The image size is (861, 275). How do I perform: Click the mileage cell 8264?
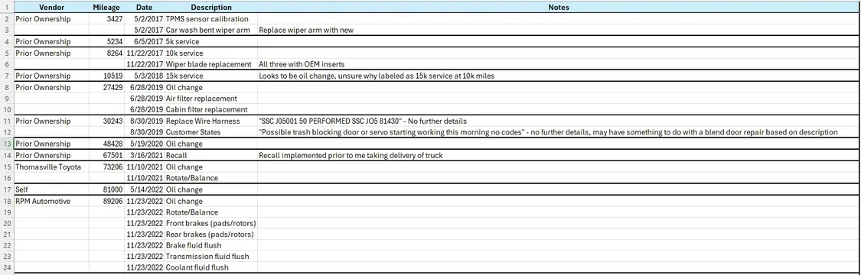(x=106, y=53)
